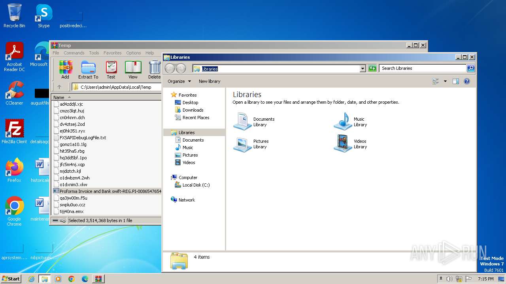The width and height of the screenshot is (506, 284).
Task: Expand the address bar history dropdown
Action: [363, 68]
